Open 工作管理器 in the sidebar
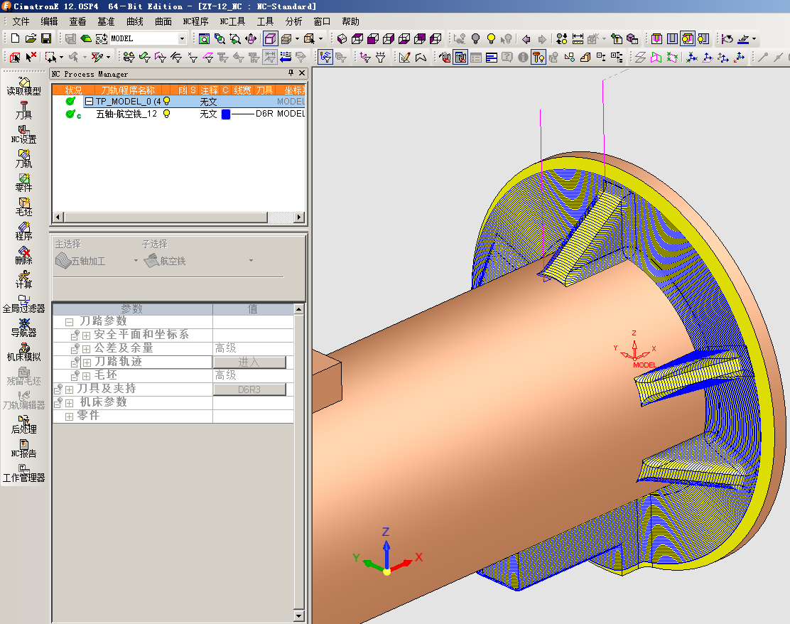The image size is (790, 624). point(23,473)
